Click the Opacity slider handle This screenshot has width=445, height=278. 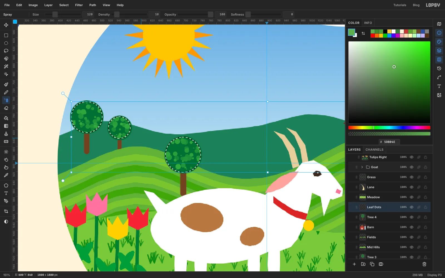tap(211, 14)
